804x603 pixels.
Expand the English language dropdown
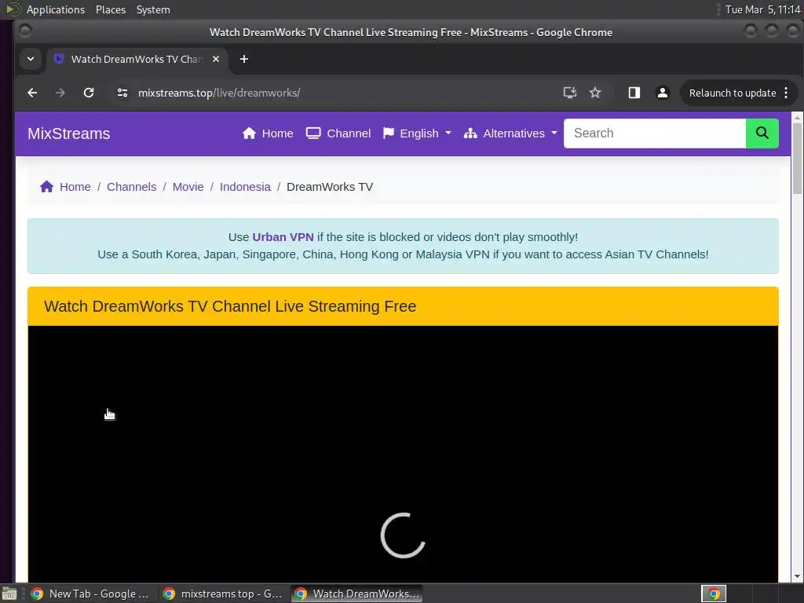(x=417, y=133)
